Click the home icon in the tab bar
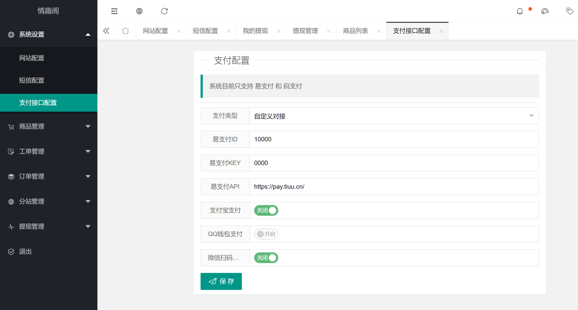This screenshot has height=310, width=578. pos(125,31)
